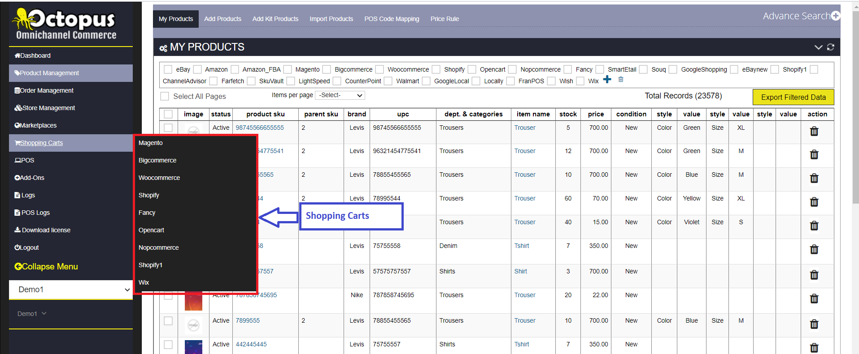Open Advance Search with the plus icon
Image resolution: width=859 pixels, height=354 pixels.
tap(835, 16)
